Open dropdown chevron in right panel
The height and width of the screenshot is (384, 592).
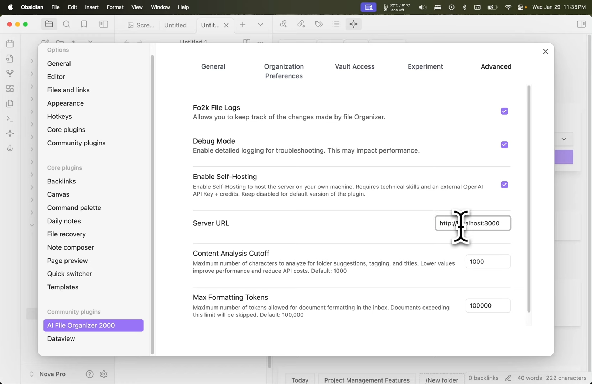point(564,139)
